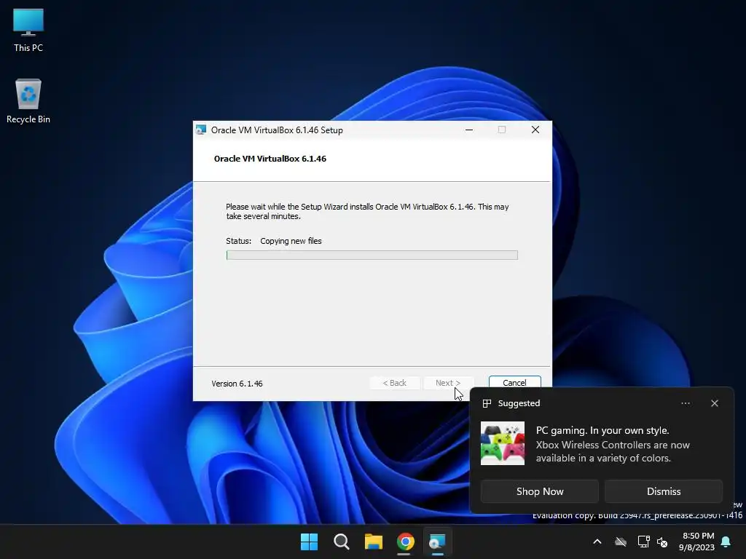Click the Xbox controllers thumbnail image

[x=503, y=443]
